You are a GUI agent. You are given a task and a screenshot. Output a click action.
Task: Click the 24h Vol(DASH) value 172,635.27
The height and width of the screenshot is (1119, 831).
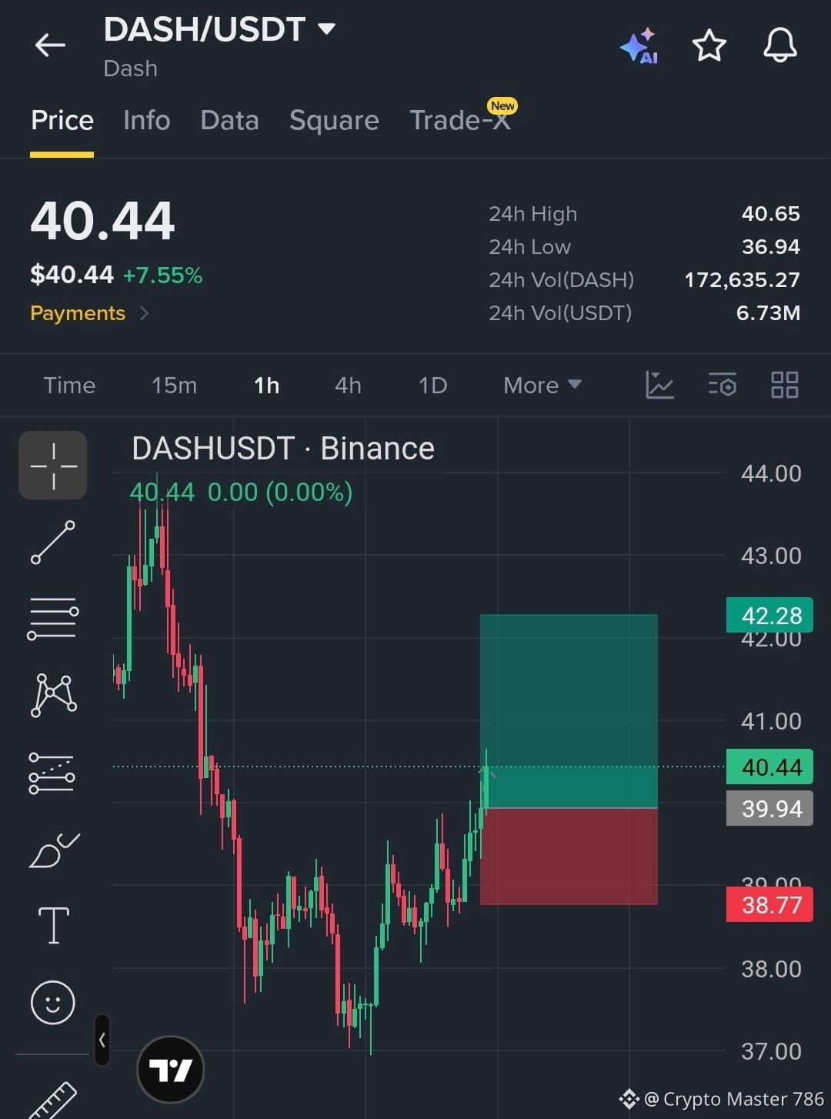point(742,280)
